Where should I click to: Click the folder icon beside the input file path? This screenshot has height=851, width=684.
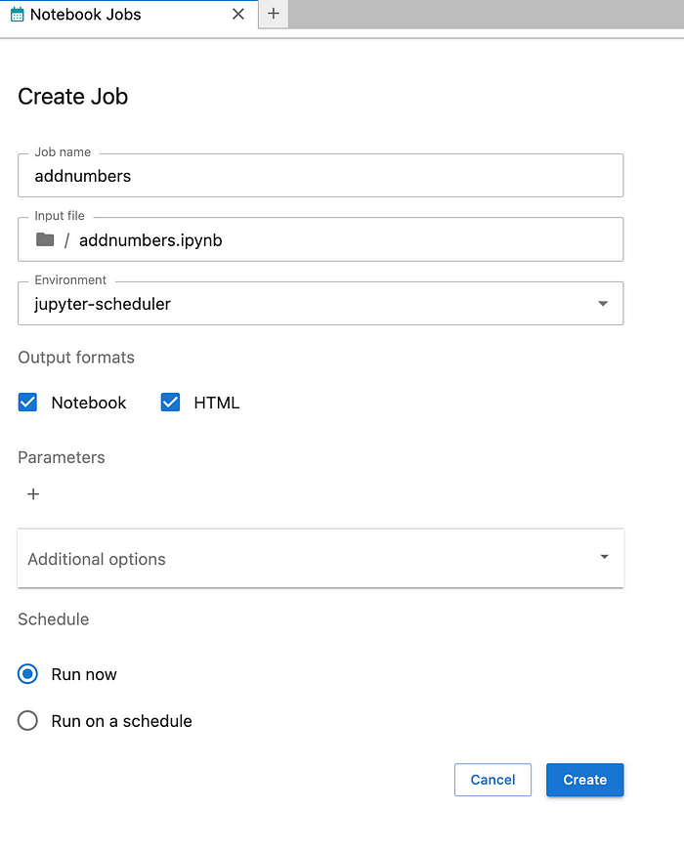(43, 239)
